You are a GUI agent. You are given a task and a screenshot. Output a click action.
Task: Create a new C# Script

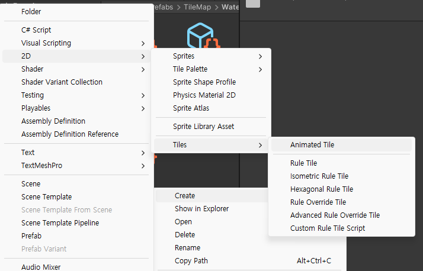[76, 30]
